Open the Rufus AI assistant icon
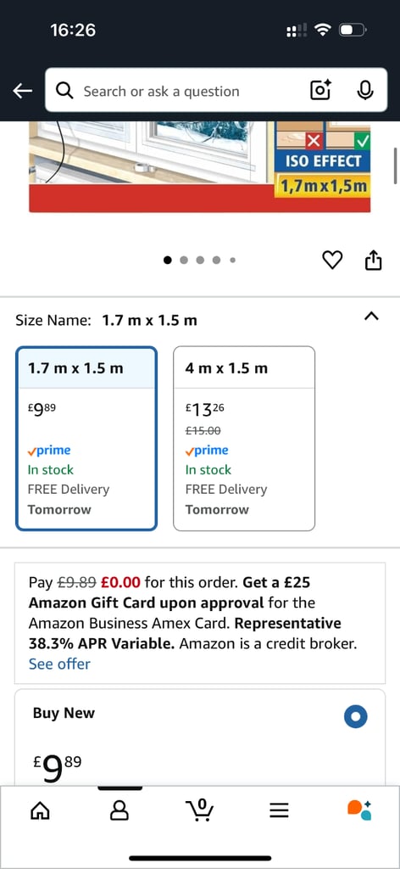Viewport: 400px width, 869px height. point(359,810)
